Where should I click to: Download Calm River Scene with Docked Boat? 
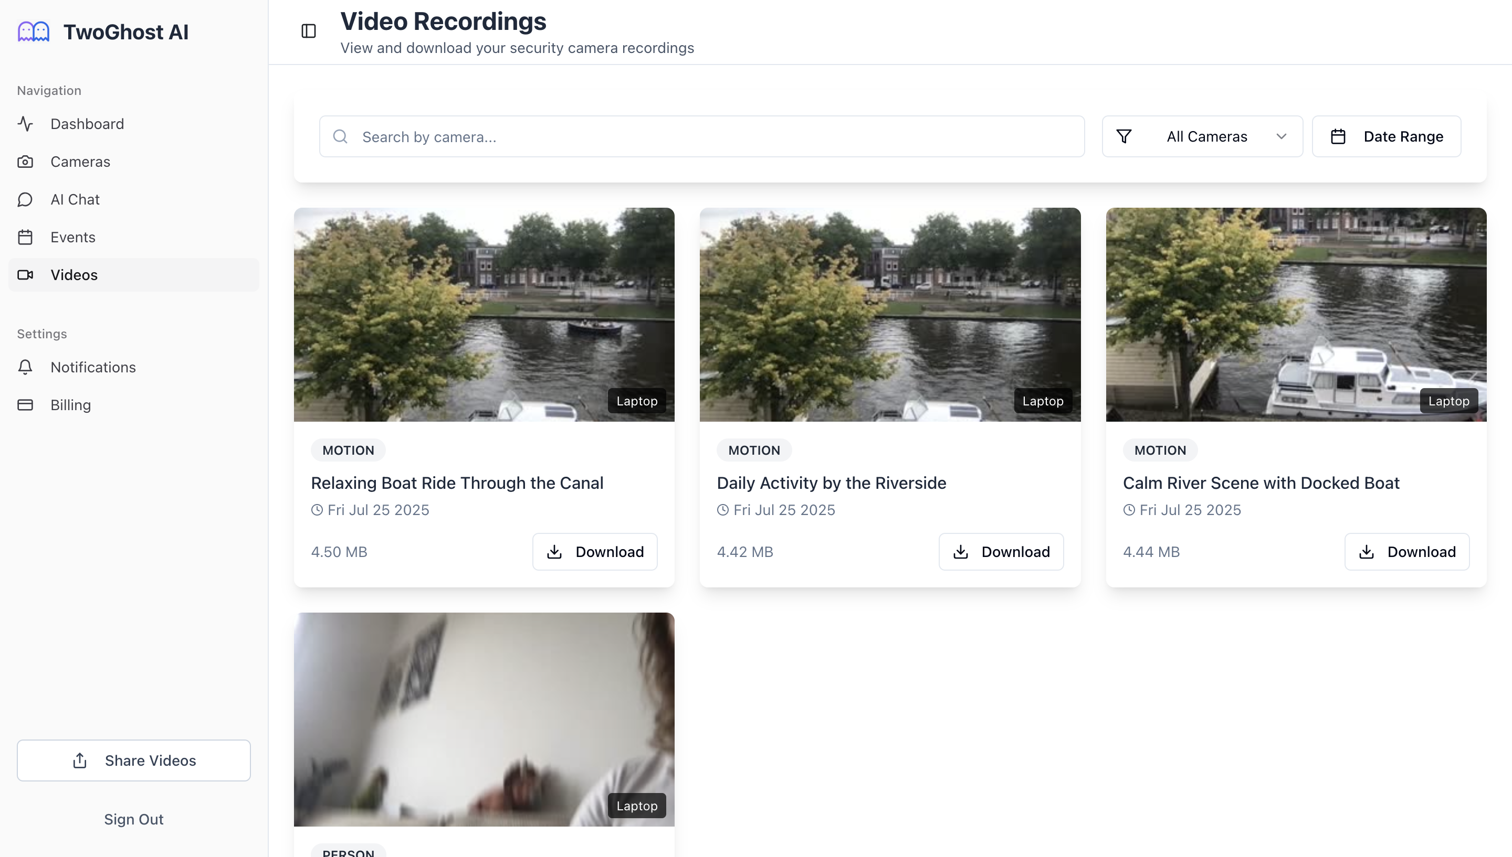tap(1407, 552)
